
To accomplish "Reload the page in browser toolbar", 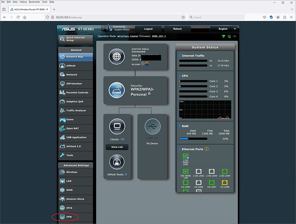I will [x=18, y=17].
